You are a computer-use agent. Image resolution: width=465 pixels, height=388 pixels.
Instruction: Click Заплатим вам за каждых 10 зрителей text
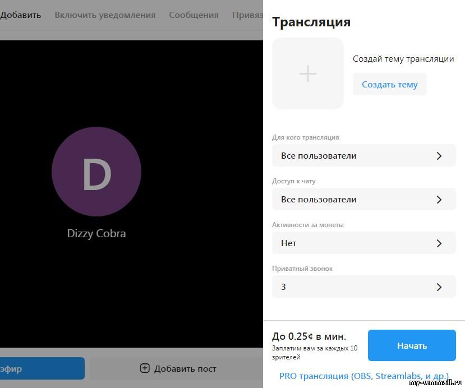click(315, 353)
